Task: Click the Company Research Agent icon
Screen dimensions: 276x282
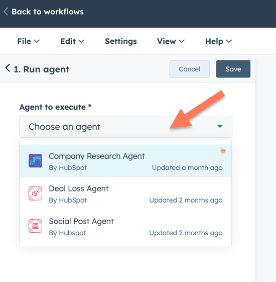Action: coord(35,161)
